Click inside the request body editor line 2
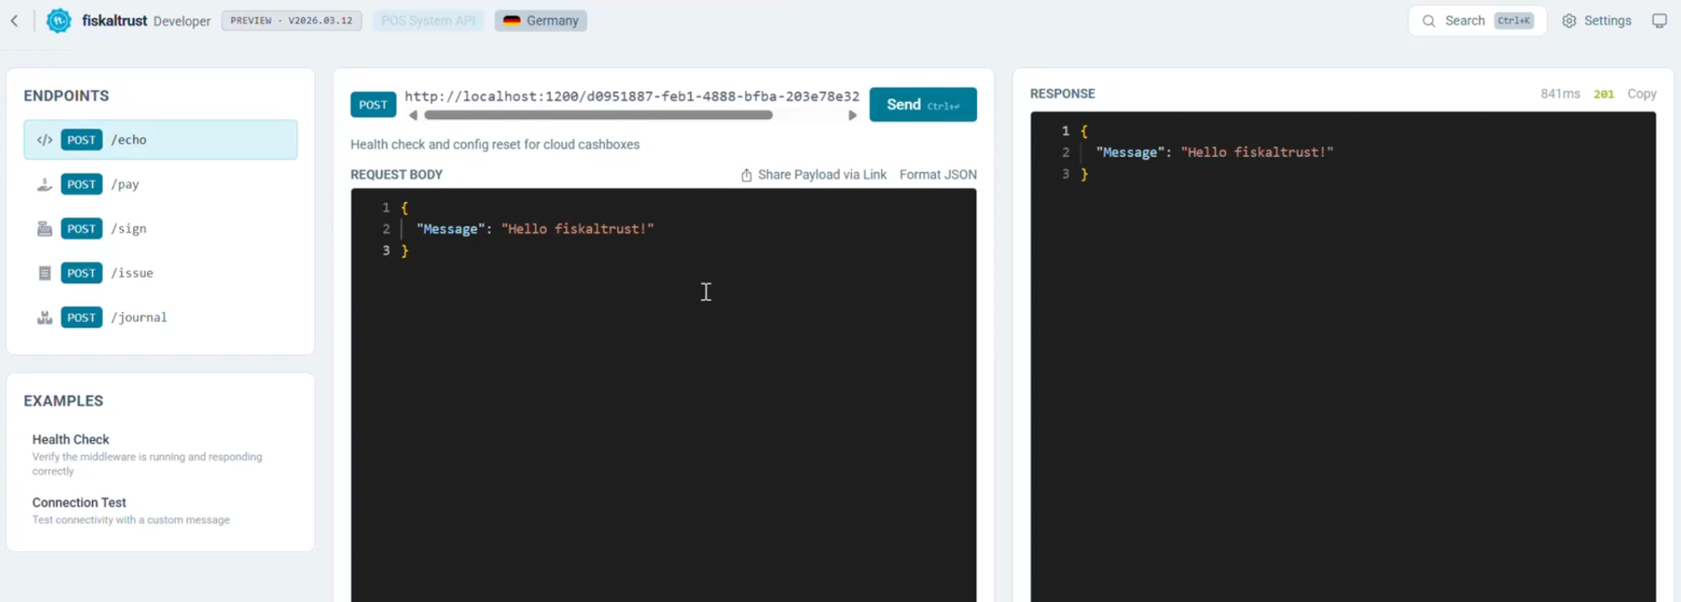Image resolution: width=1681 pixels, height=602 pixels. coord(535,229)
